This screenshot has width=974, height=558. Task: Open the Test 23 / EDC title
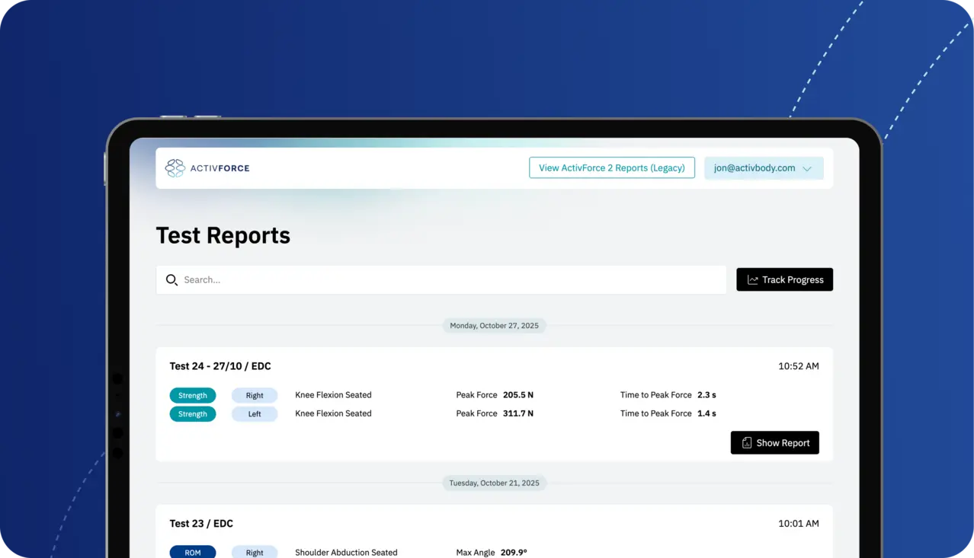(201, 524)
